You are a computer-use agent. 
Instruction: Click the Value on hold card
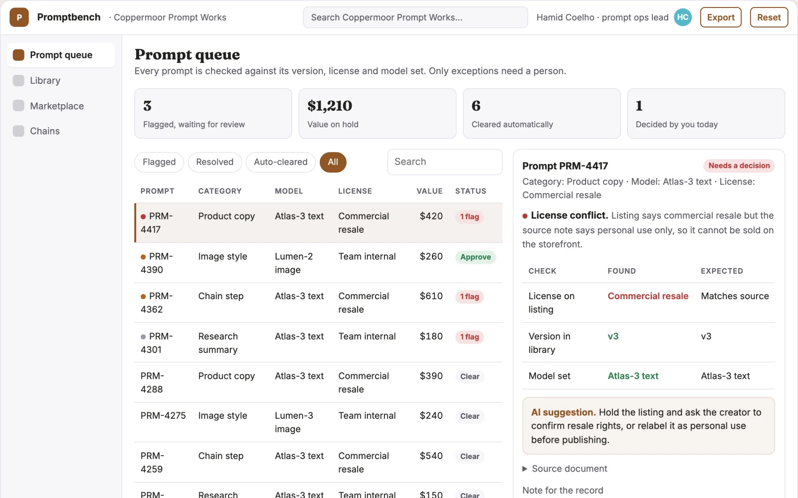pos(378,114)
